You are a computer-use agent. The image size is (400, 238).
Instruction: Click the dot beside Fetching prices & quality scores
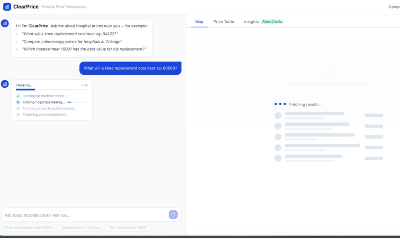point(18,108)
